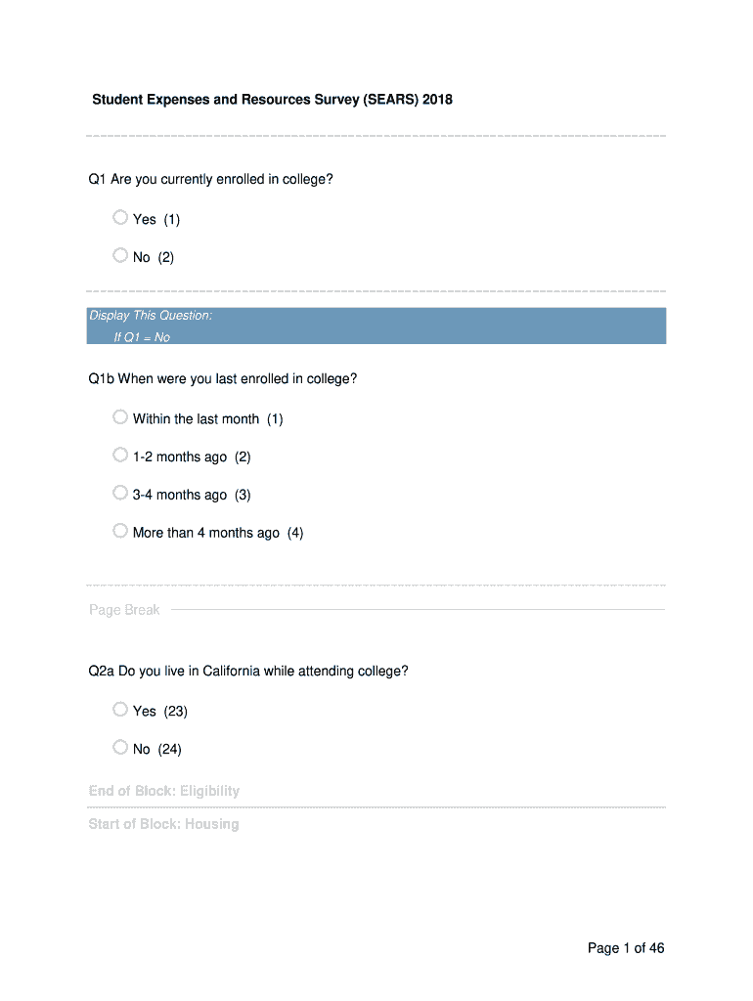The height and width of the screenshot is (1001, 753).
Task: Click the 'Page 1 of 46' footer
Action: [x=626, y=948]
